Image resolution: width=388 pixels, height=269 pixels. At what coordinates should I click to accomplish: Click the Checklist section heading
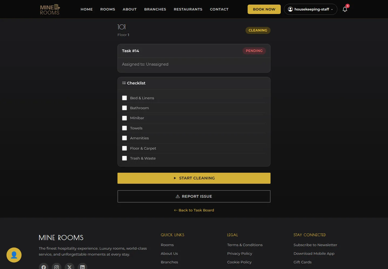(x=134, y=83)
